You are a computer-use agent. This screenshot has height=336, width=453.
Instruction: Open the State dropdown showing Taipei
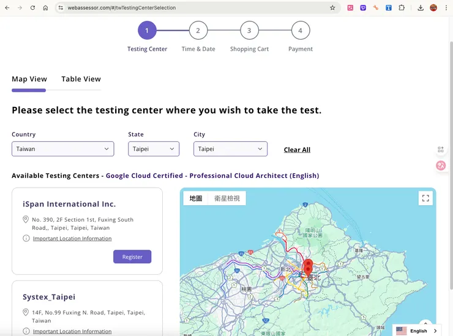point(154,149)
